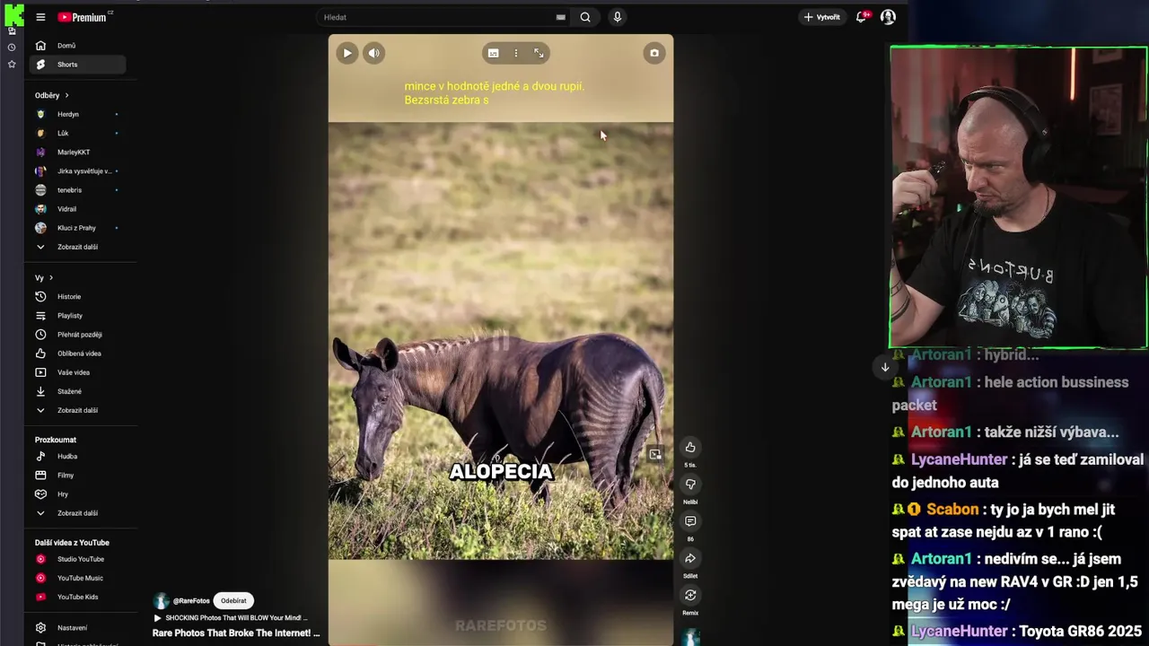The height and width of the screenshot is (646, 1149).
Task: Mute the Shorts video volume
Action: (x=374, y=53)
